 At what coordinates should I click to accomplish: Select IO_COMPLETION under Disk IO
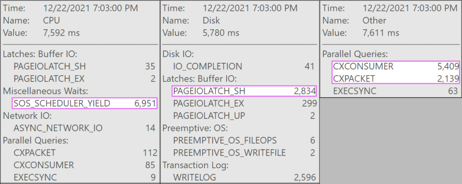(244, 67)
